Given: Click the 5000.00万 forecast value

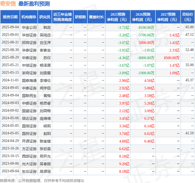Looking at the screenshot, I should (147, 43).
